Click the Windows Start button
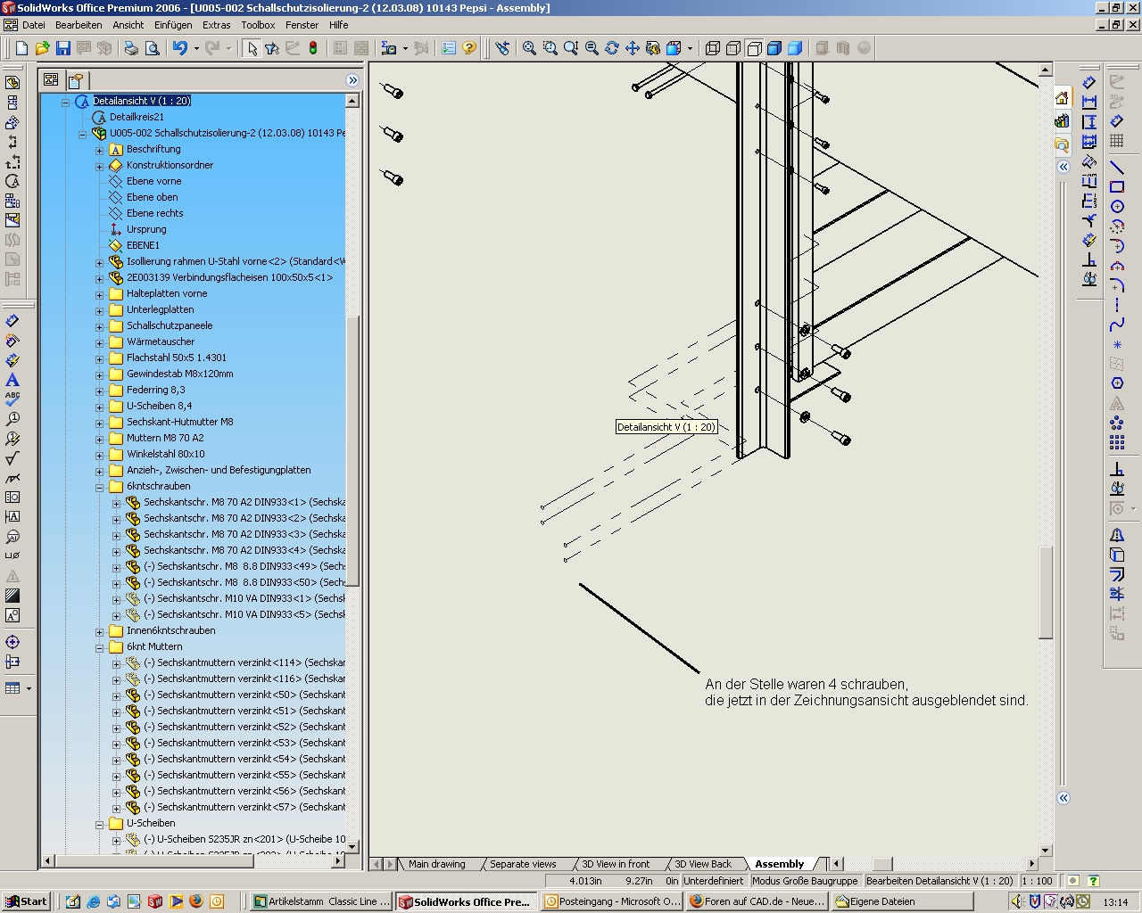Screen dimensions: 1142x913 [25, 901]
